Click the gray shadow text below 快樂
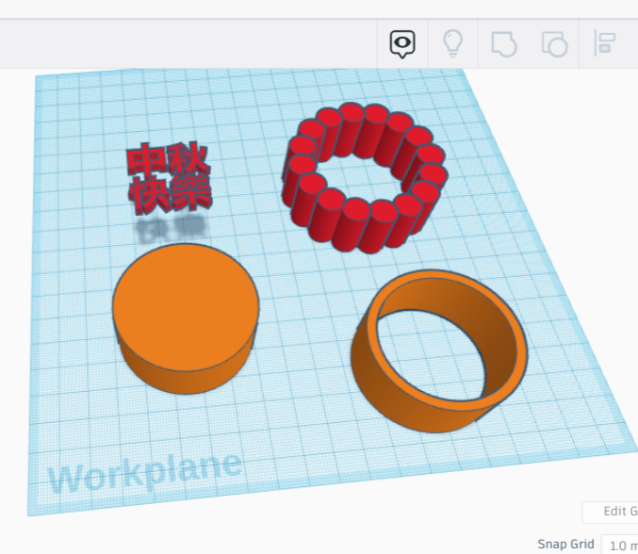The width and height of the screenshot is (638, 554). point(170,226)
